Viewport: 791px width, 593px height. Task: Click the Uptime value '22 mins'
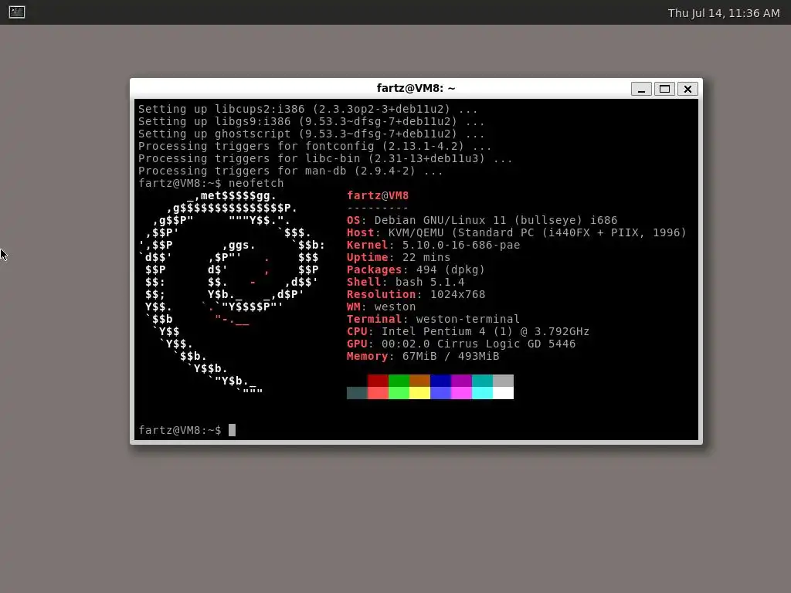(426, 257)
